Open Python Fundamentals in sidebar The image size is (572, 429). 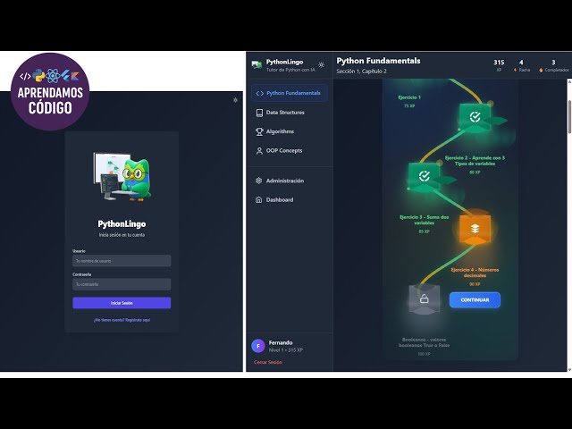pos(290,93)
